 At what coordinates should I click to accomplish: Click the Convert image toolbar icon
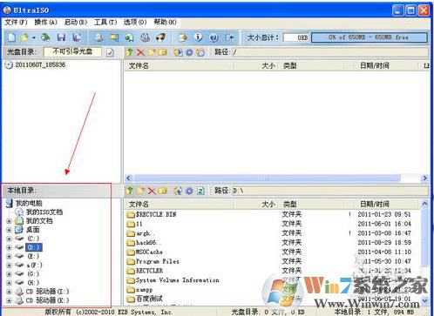coord(129,37)
